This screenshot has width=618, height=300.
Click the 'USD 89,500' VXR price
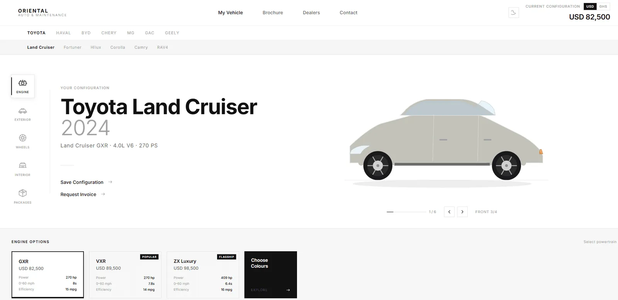(109, 268)
